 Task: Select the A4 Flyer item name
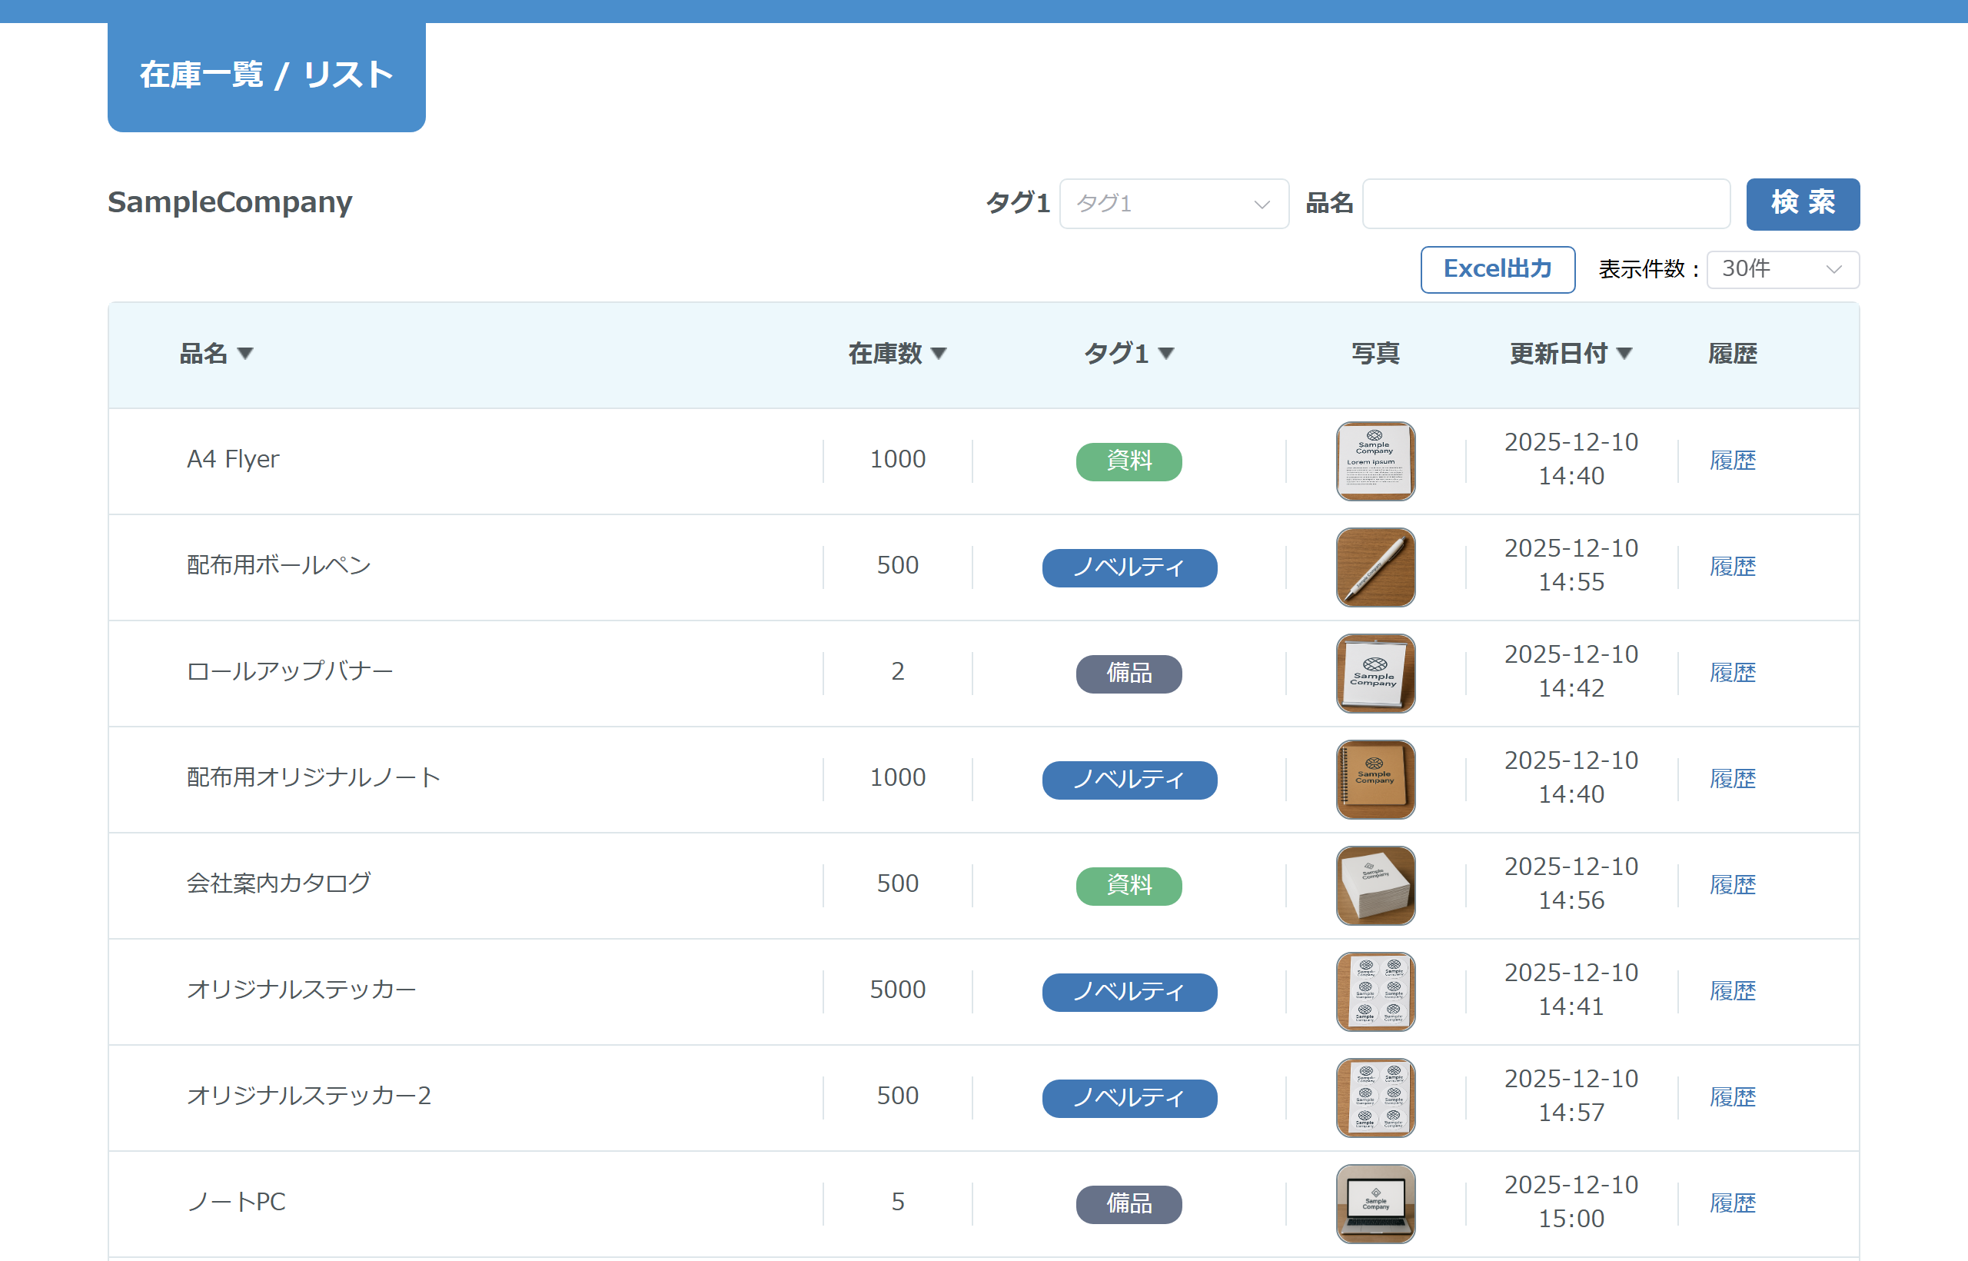[232, 459]
